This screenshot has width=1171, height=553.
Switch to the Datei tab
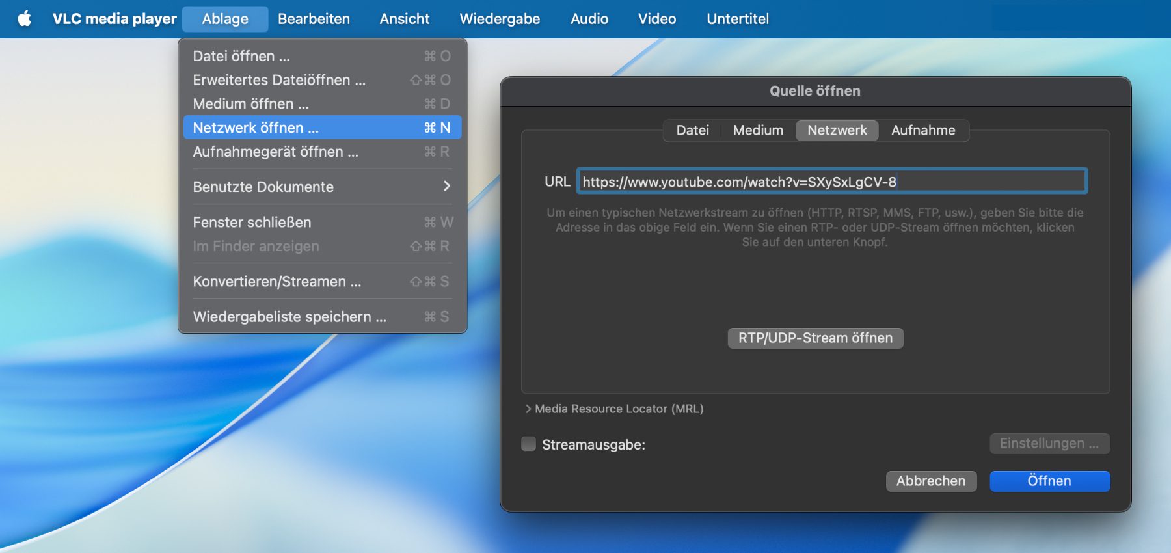coord(692,130)
